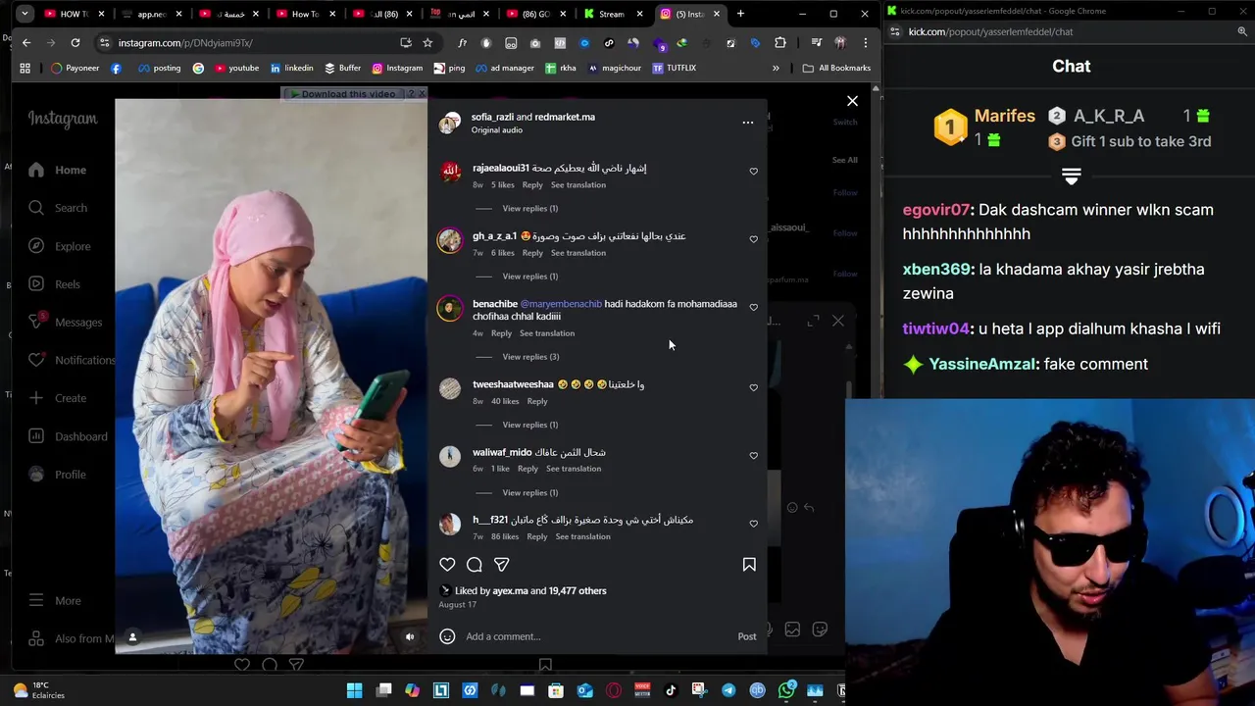Open the Create post option
Image resolution: width=1255 pixels, height=706 pixels.
57,398
